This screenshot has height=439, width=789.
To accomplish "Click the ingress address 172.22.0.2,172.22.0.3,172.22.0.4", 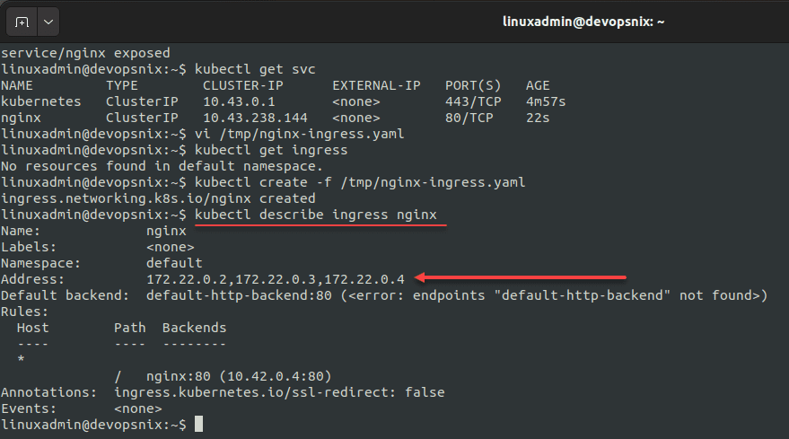I will (x=275, y=279).
